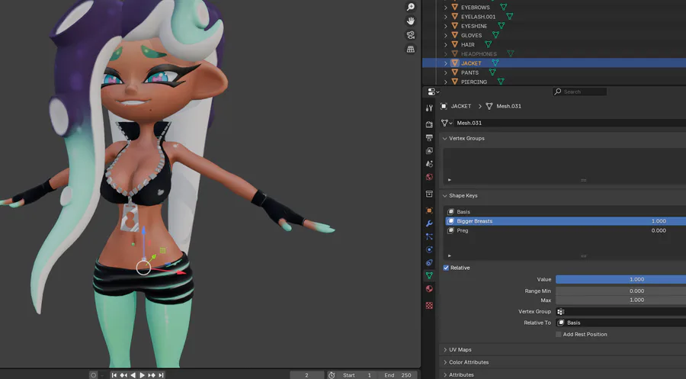Open the Physics properties tab
The height and width of the screenshot is (379, 686).
429,249
